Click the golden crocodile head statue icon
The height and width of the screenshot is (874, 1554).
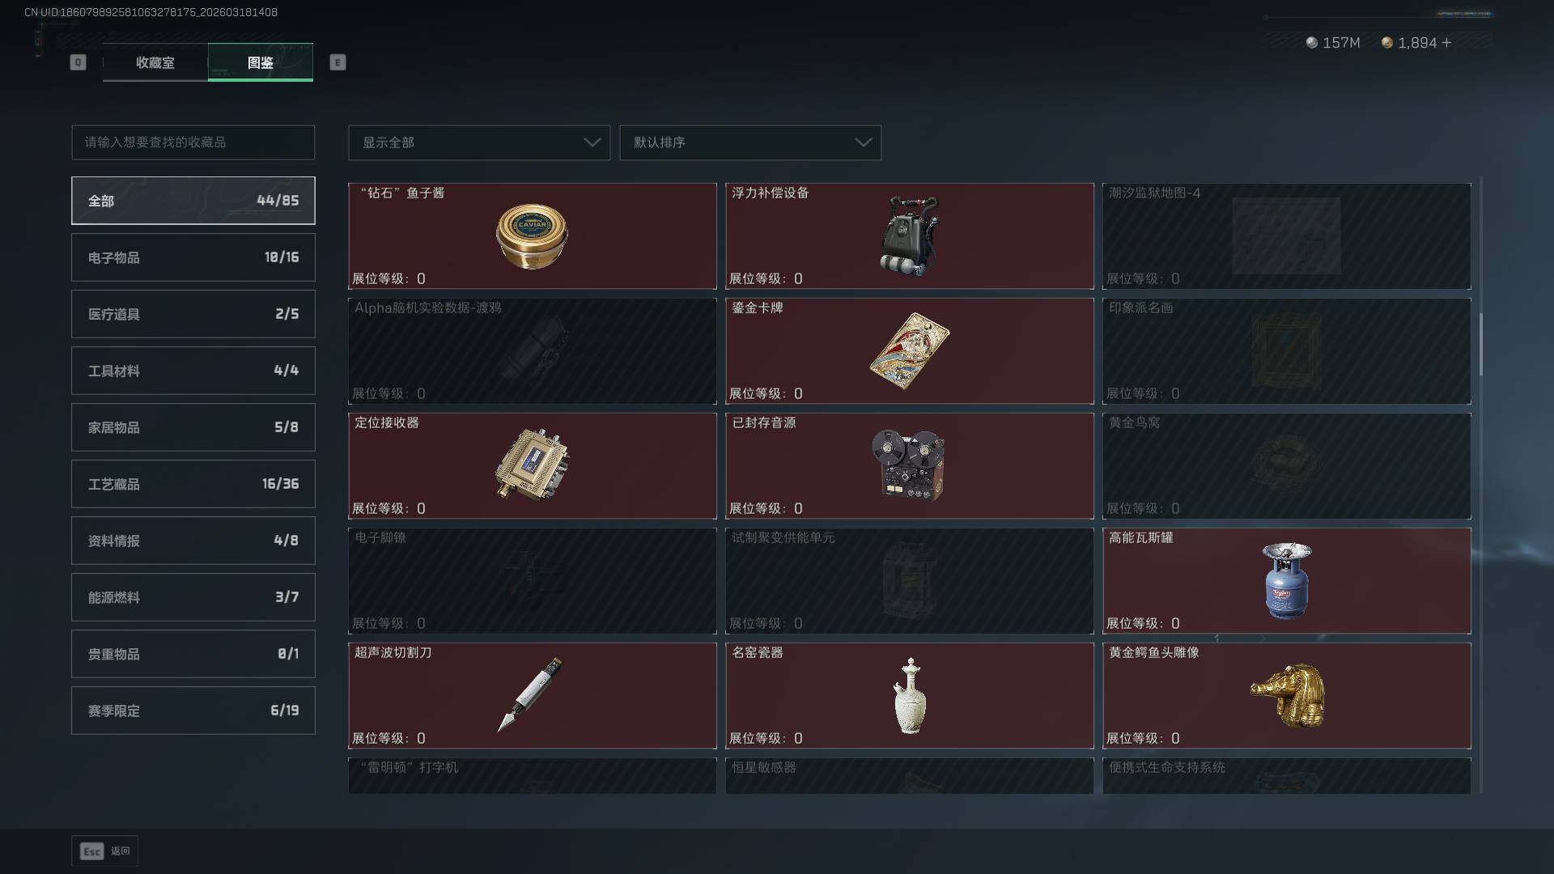coord(1288,695)
